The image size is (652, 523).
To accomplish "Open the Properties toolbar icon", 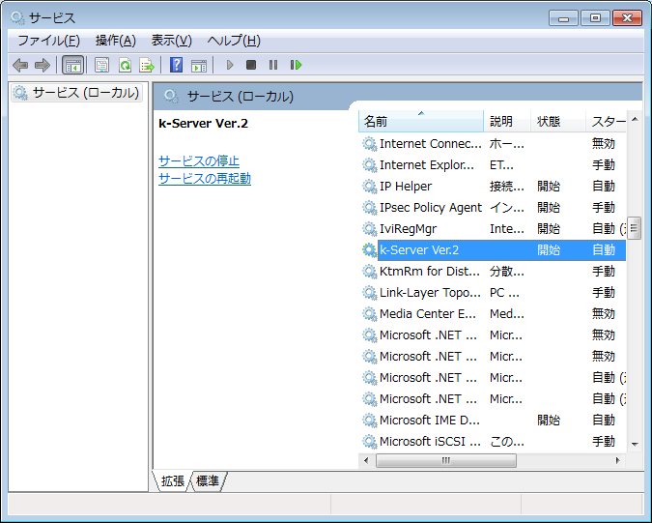I will (x=101, y=65).
